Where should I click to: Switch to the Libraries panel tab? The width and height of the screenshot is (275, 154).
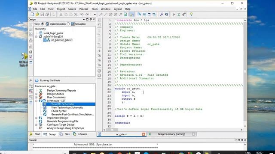[x=80, y=134]
